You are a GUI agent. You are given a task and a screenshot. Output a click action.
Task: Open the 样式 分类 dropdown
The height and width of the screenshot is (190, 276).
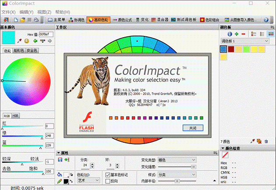click(177, 175)
